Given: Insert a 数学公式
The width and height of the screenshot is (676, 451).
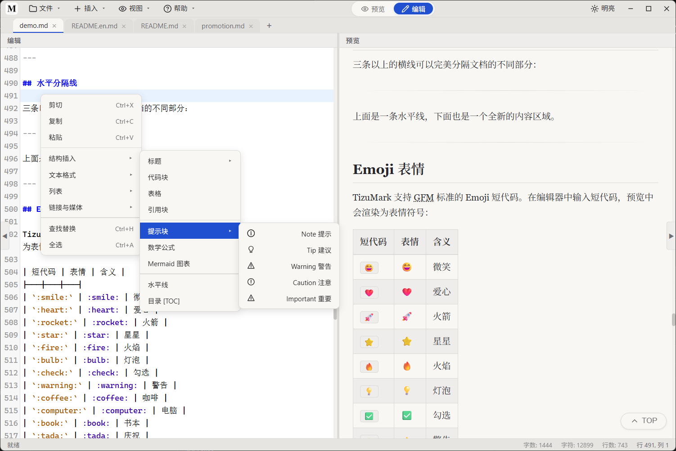Looking at the screenshot, I should coord(190,248).
